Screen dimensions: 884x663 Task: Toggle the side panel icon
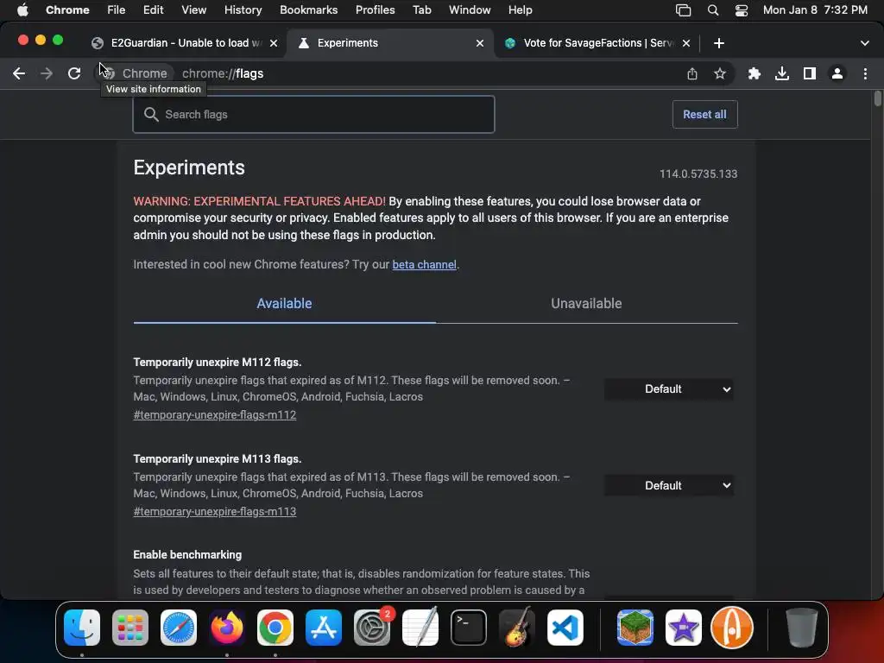coord(810,73)
